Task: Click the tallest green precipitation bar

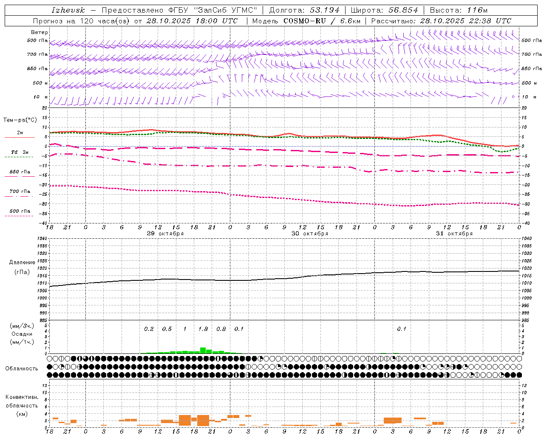Action: coord(203,350)
